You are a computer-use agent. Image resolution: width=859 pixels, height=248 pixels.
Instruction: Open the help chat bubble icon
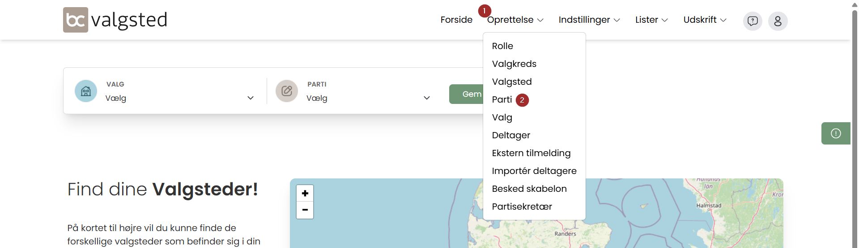(x=753, y=21)
